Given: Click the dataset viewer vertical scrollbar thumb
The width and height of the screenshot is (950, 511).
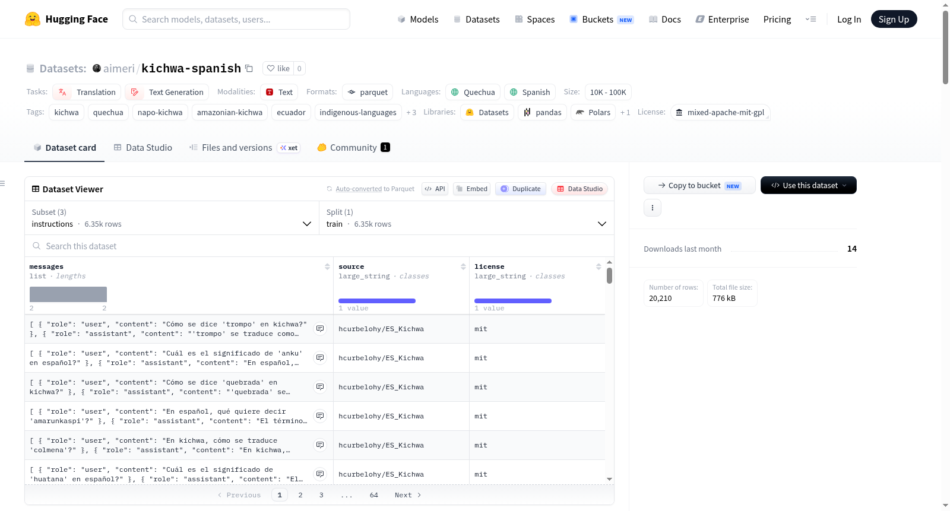Looking at the screenshot, I should [609, 275].
